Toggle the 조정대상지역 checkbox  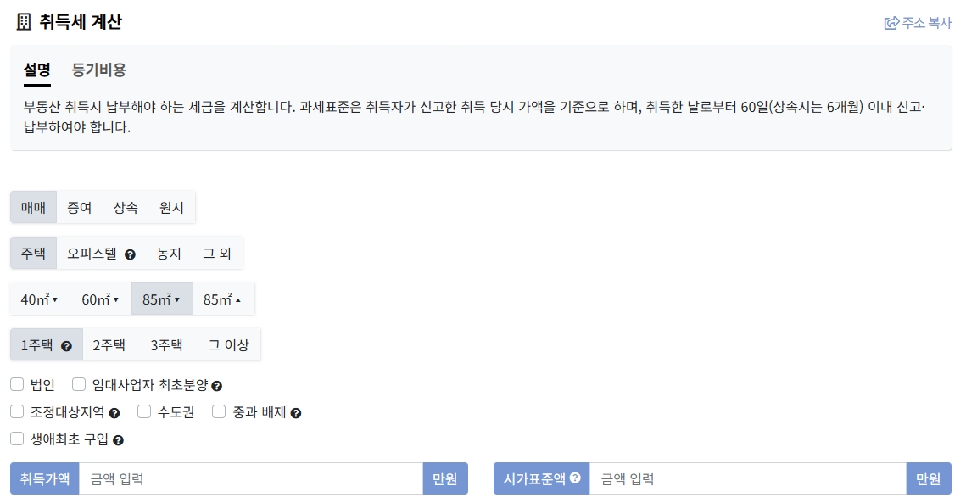pyautogui.click(x=16, y=412)
